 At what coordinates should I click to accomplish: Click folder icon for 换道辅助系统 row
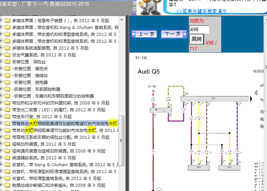tap(7, 158)
